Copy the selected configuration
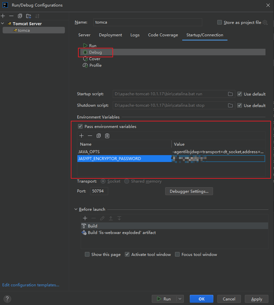This screenshot has height=305, width=274. [20, 16]
